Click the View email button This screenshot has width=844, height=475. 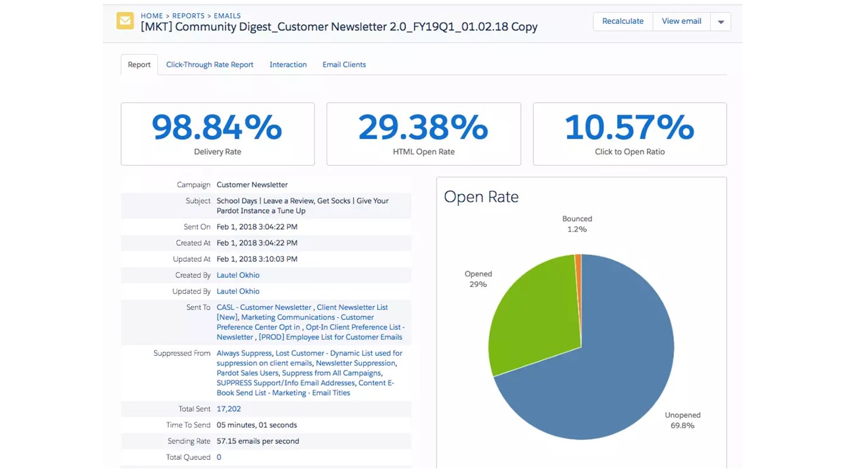pos(681,20)
